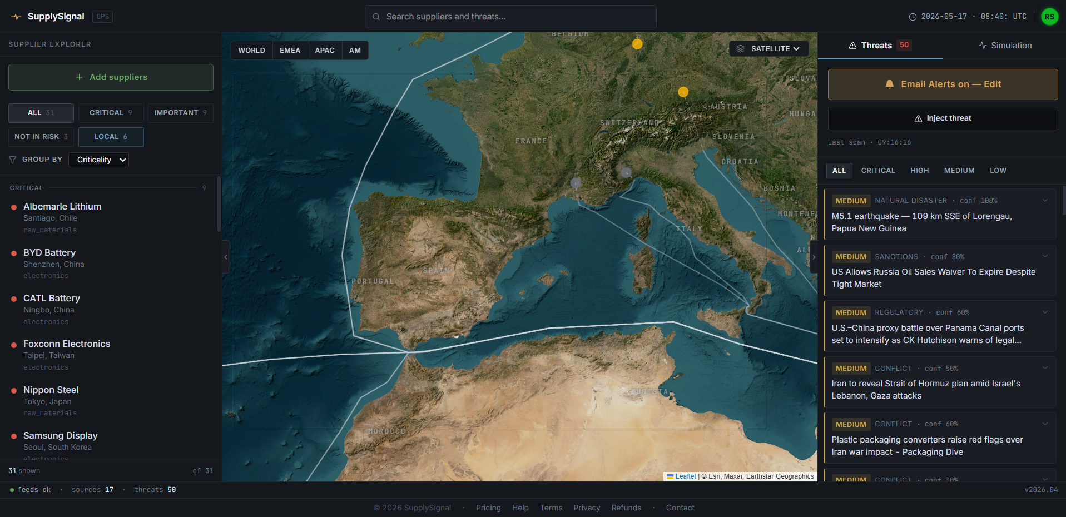The image size is (1066, 517).
Task: Open the SATELLITE map layer dropdown
Action: coord(768,49)
